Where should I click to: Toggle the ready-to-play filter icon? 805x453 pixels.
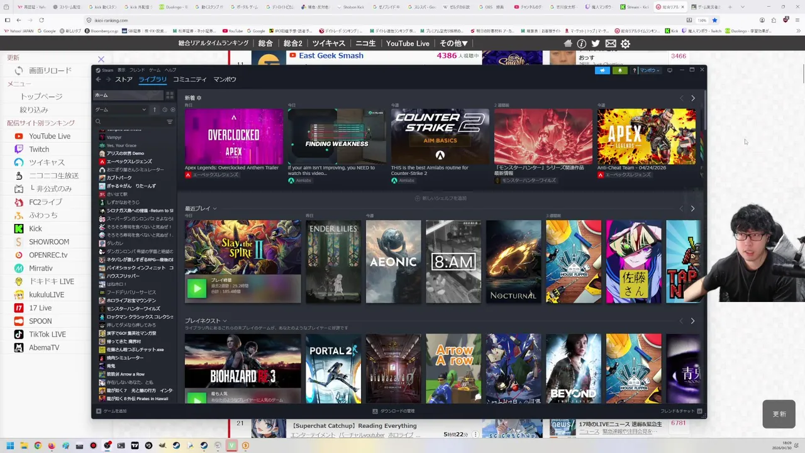tap(173, 109)
